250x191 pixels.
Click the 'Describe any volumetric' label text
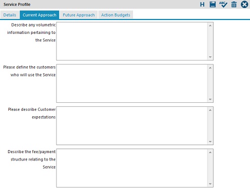tap(33, 25)
